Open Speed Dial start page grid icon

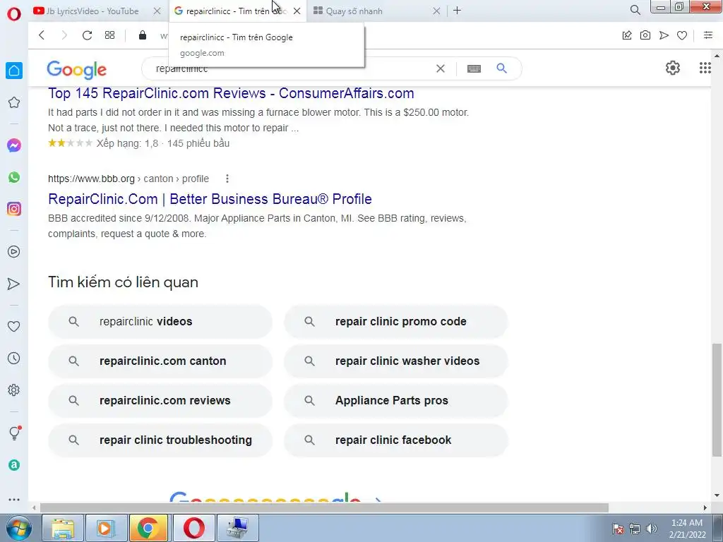(109, 35)
